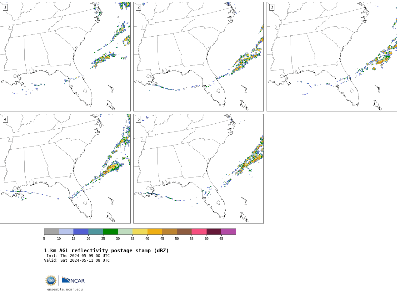
Task: Click the pale green 30-35 dBZ swatch
Action: [125, 232]
